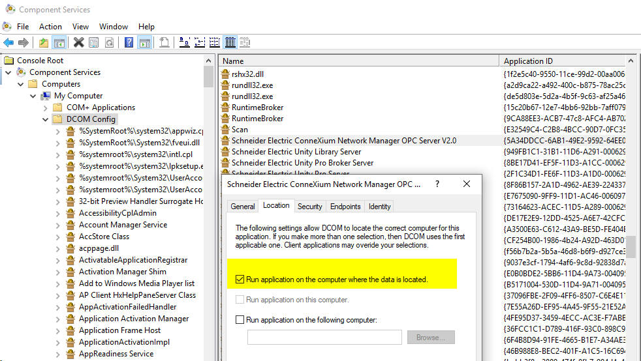
Task: Click the Forward arrow in the toolbar
Action: 23,42
